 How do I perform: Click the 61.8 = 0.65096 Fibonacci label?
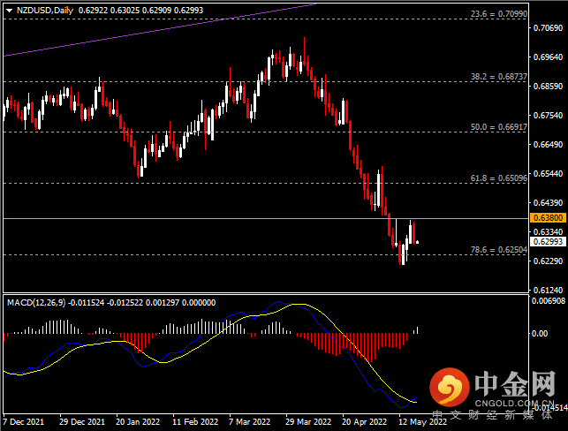click(499, 178)
